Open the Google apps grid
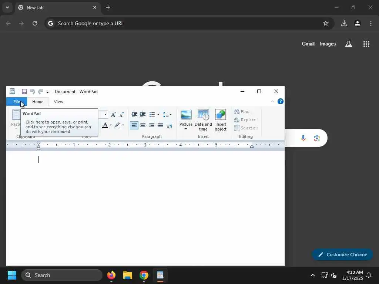The image size is (379, 284). pyautogui.click(x=366, y=44)
